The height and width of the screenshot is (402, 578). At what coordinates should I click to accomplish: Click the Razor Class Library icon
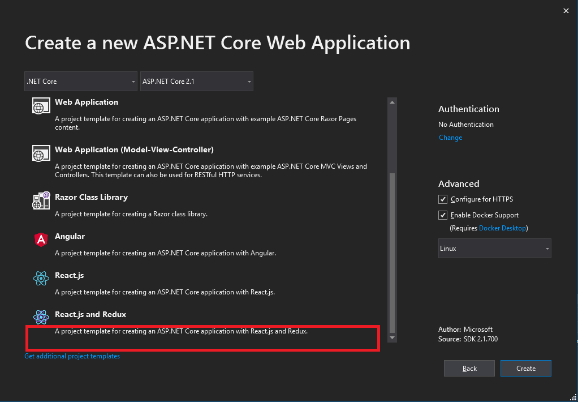click(x=41, y=200)
